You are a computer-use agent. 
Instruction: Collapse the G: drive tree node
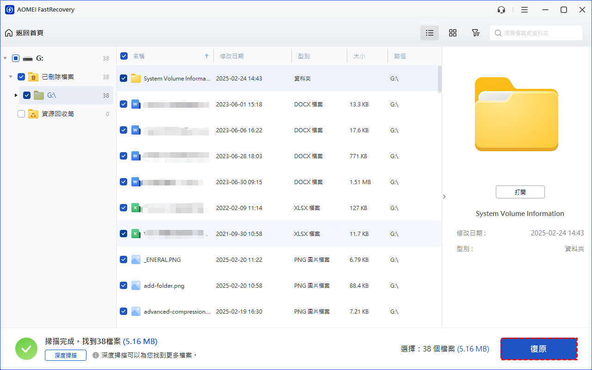[x=5, y=58]
